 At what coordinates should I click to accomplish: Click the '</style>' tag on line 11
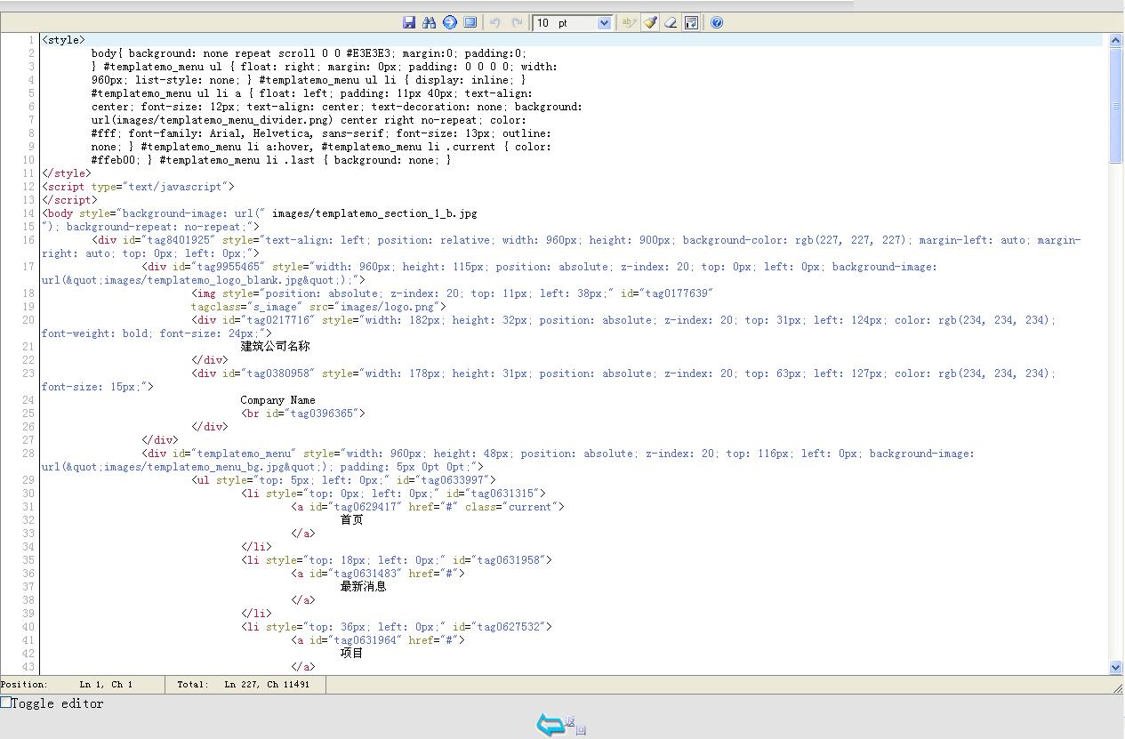[66, 173]
